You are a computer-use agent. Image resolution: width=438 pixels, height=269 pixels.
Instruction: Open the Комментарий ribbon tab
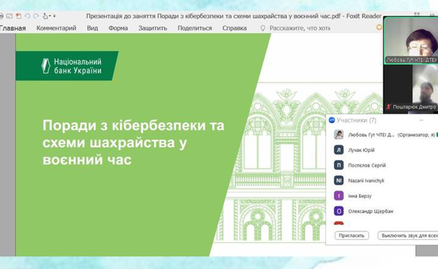pyautogui.click(x=56, y=28)
